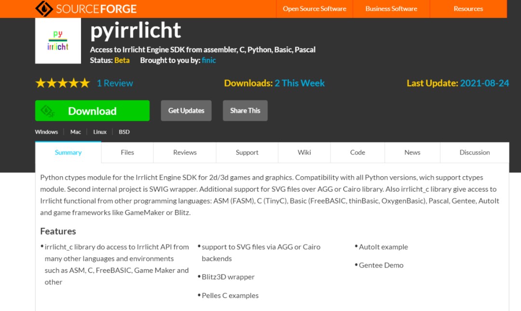The height and width of the screenshot is (311, 521).
Task: Switch to the Discussion tab
Action: click(x=475, y=153)
